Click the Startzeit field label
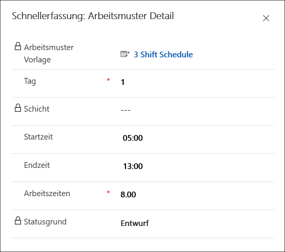The height and width of the screenshot is (252, 285). [38, 137]
